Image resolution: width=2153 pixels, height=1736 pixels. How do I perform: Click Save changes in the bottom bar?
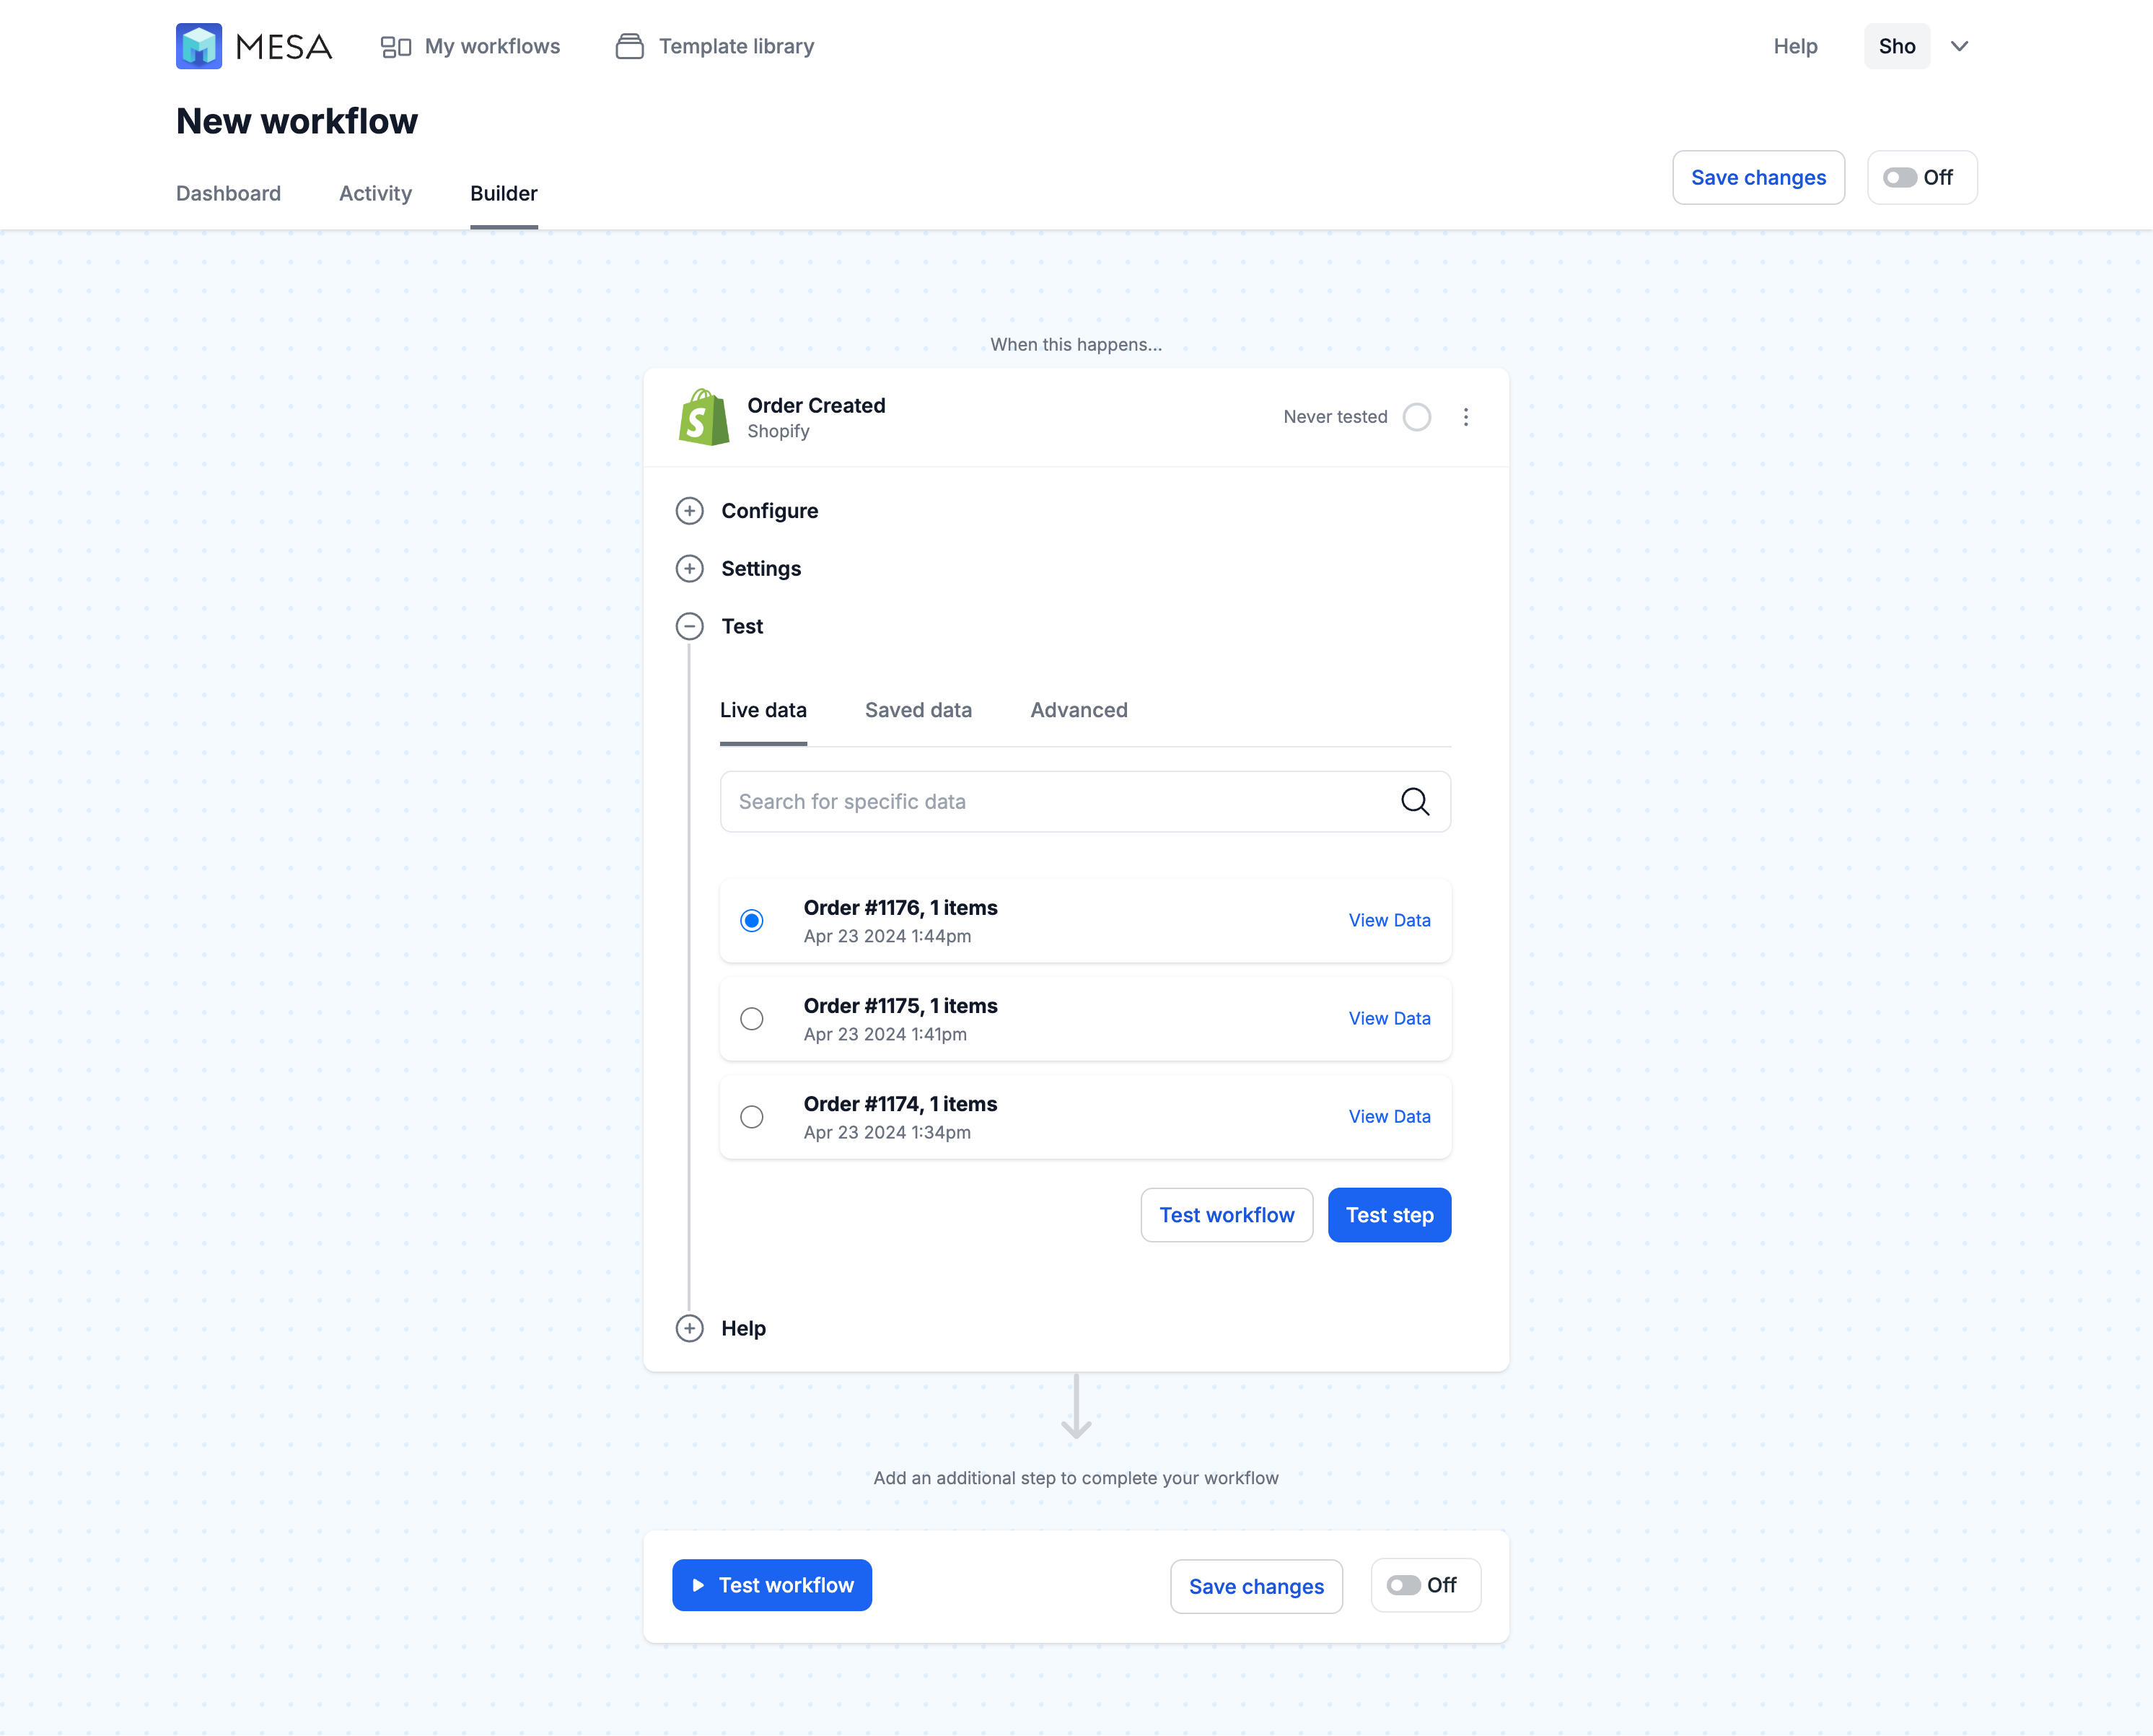coord(1256,1586)
